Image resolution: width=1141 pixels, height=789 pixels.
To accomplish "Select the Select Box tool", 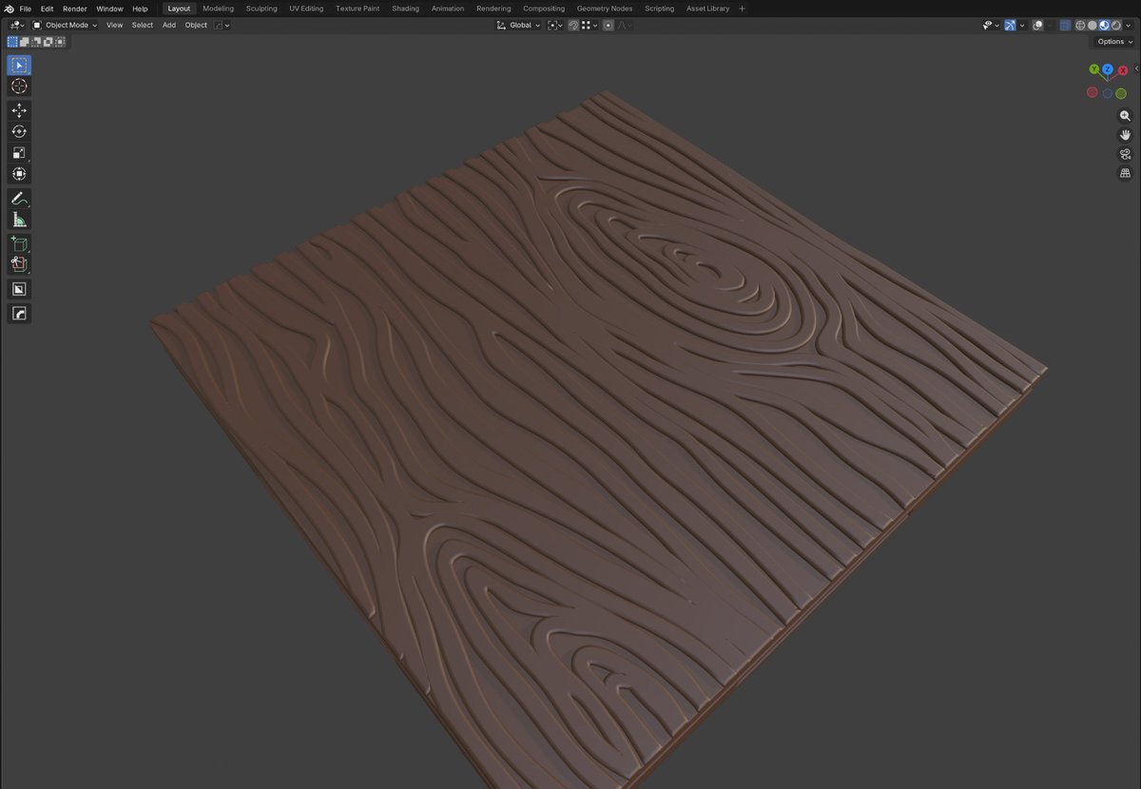I will point(19,65).
